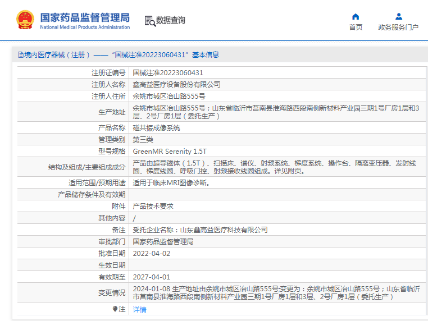Click 委托企业名称 remark value

[200, 230]
